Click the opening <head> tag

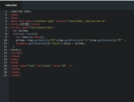click(x=14, y=18)
